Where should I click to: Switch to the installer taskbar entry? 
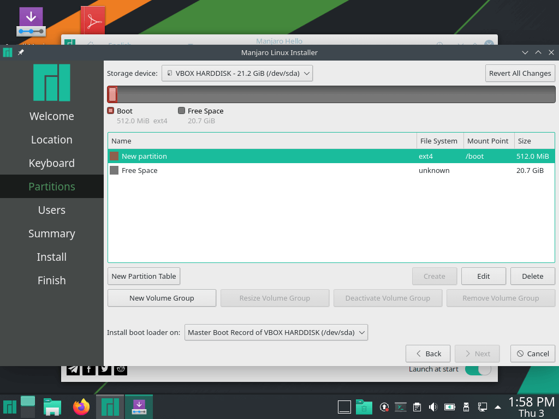139,407
